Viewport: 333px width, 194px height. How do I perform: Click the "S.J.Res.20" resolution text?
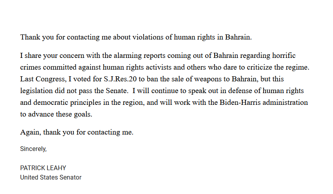pyautogui.click(x=120, y=79)
